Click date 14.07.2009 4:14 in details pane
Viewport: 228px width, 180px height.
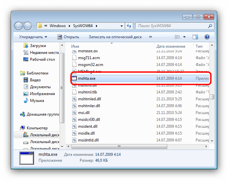tap(108, 155)
